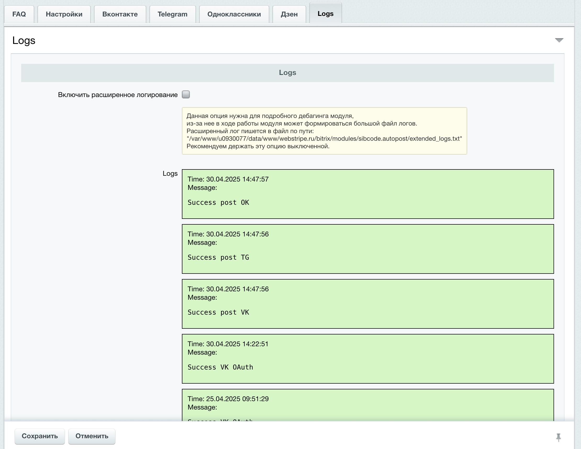Open the Дзен tab
581x449 pixels.
(x=289, y=14)
